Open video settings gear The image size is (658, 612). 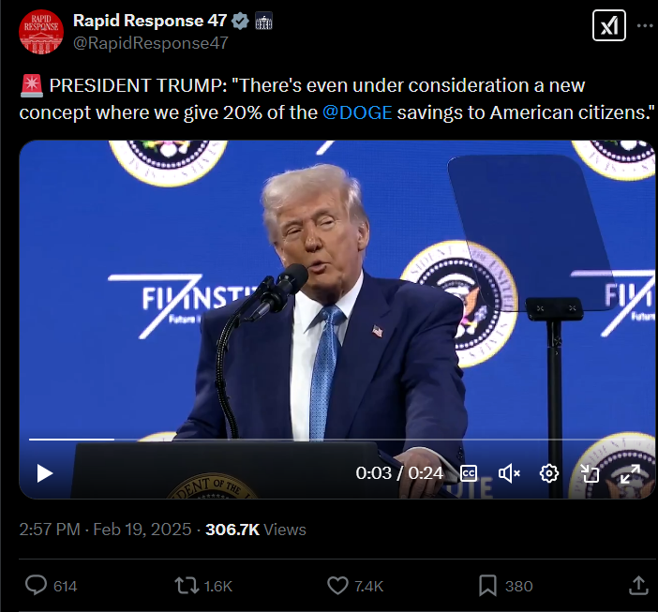(x=549, y=473)
